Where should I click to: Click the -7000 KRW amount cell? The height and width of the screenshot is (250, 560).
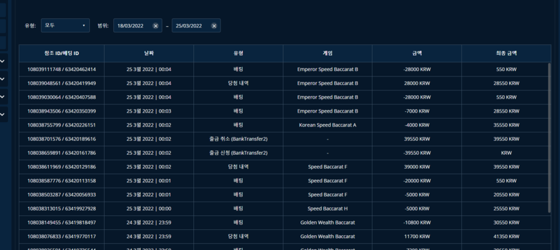[x=416, y=111]
